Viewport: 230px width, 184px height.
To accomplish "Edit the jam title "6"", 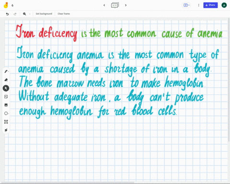I will [12, 5].
